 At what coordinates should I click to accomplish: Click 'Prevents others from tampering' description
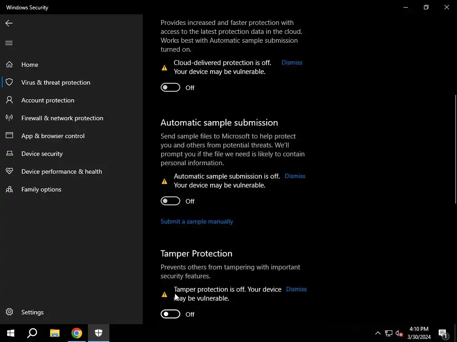[x=230, y=271]
